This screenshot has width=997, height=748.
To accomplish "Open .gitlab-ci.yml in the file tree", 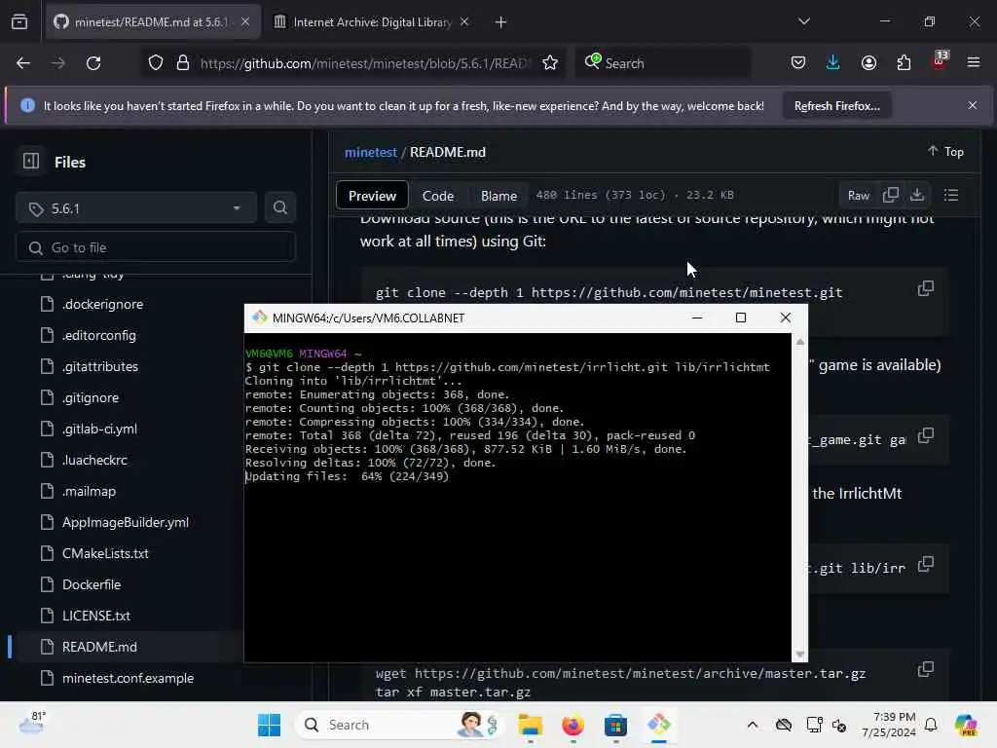I will [100, 429].
